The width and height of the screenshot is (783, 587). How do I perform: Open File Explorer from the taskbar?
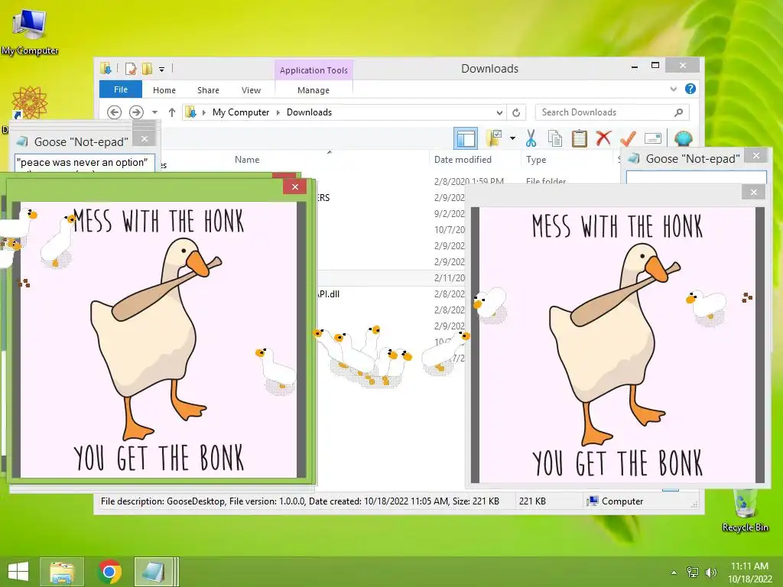62,572
